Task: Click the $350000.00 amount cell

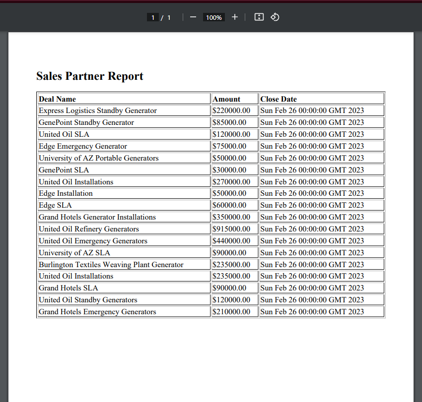Action: pyautogui.click(x=235, y=217)
